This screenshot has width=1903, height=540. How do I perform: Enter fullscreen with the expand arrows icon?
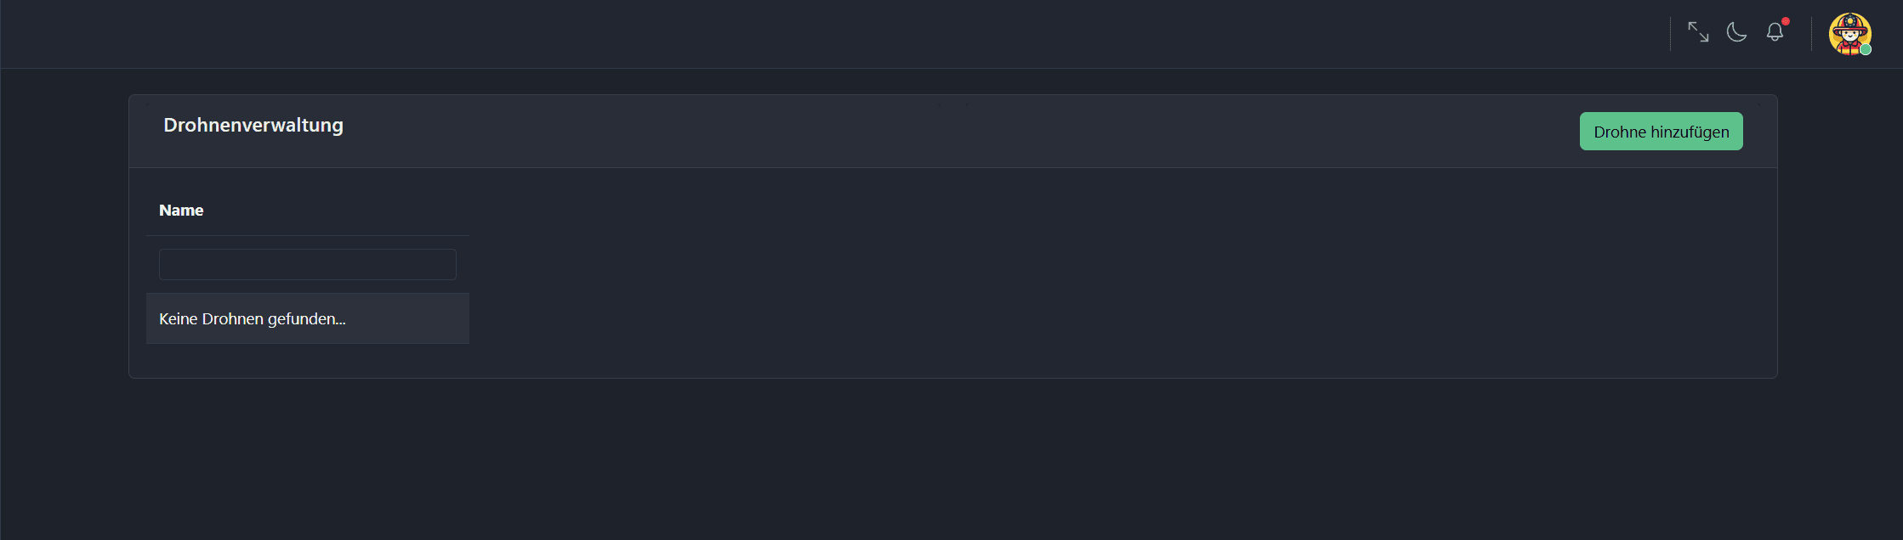click(1698, 32)
